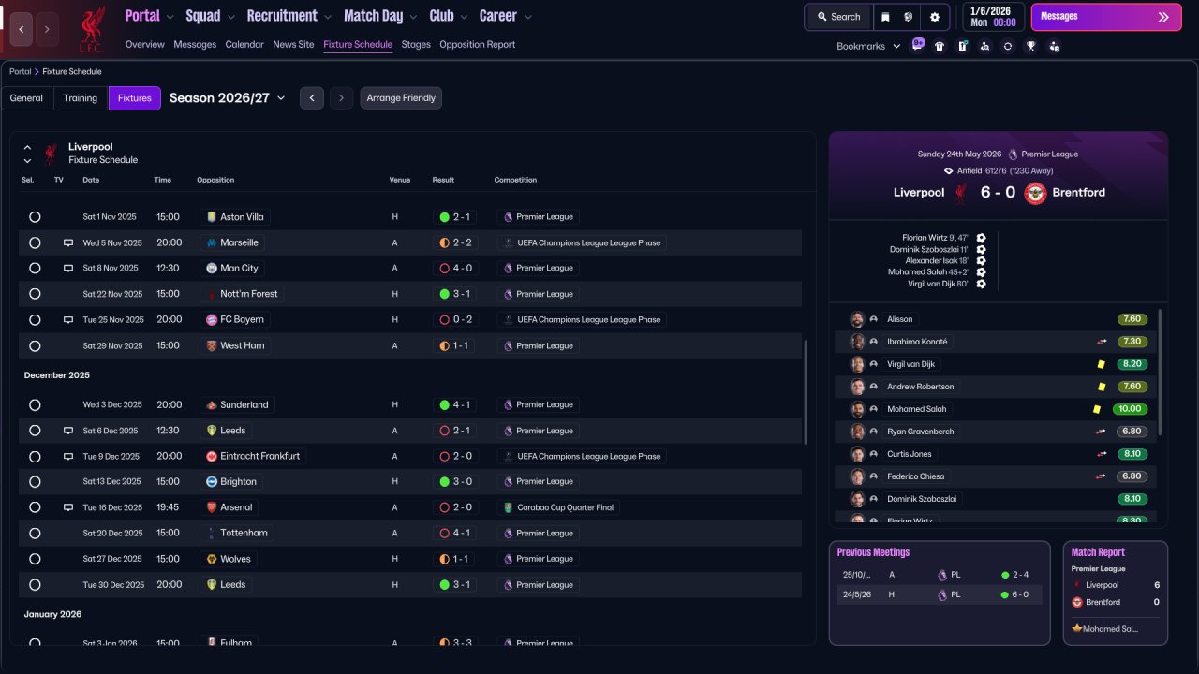1199x674 pixels.
Task: Open the globe icon in top bar
Action: tap(909, 17)
